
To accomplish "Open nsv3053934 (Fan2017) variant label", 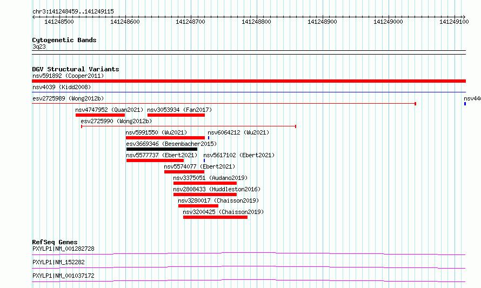I will pos(179,110).
